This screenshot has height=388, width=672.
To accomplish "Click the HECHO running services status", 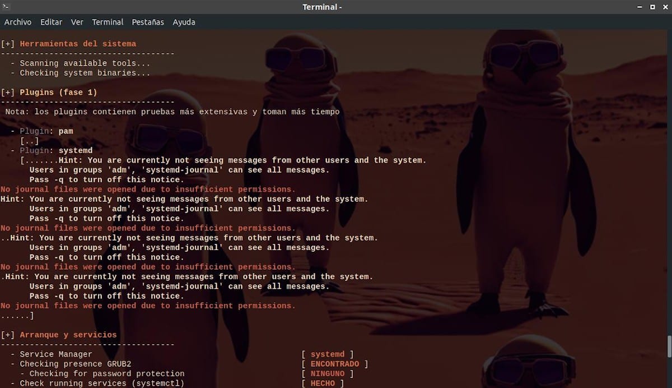I will click(x=323, y=384).
